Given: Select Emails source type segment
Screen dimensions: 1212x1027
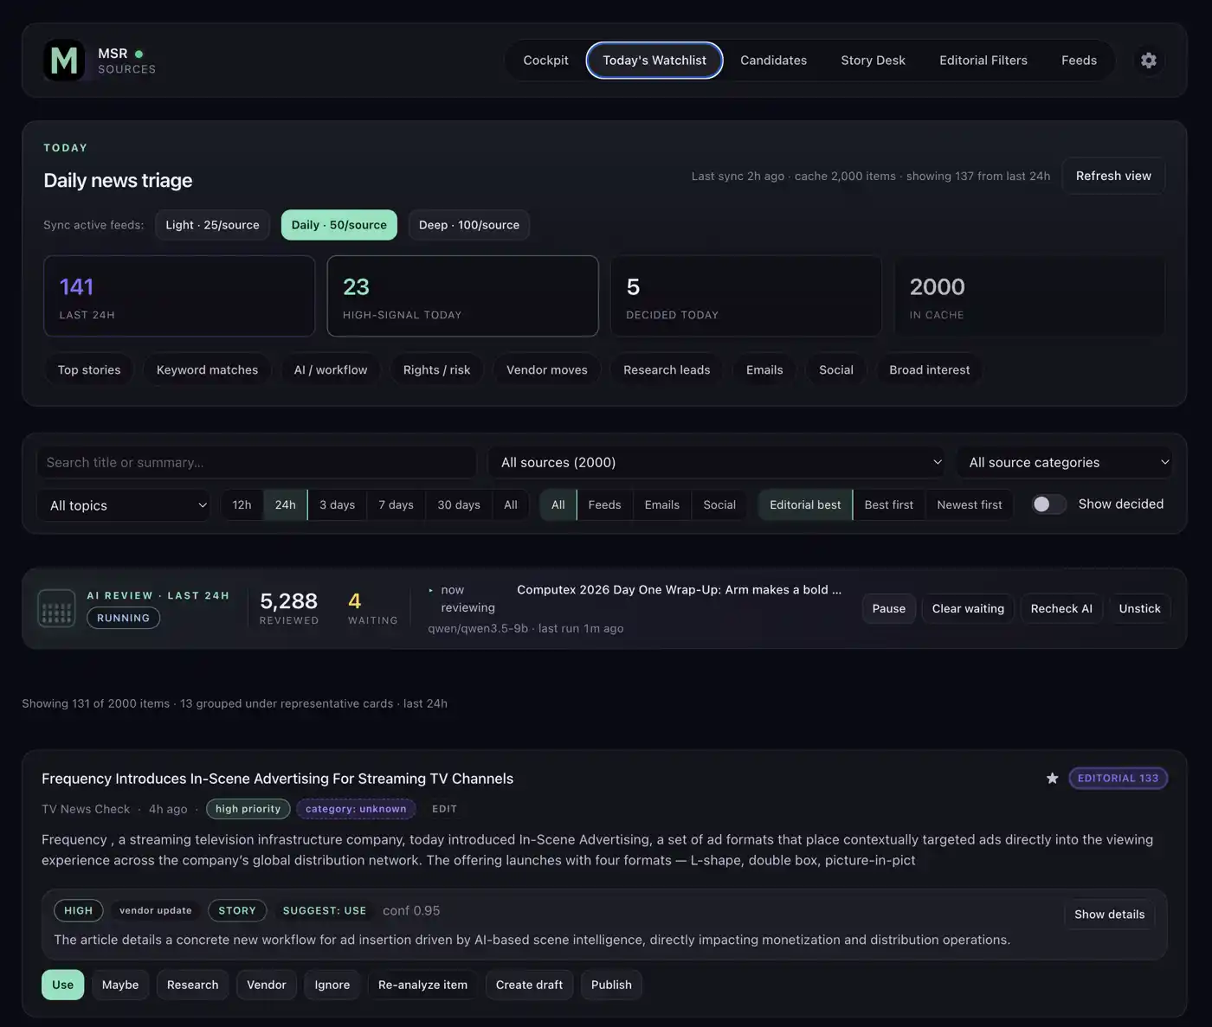Looking at the screenshot, I should tap(661, 504).
